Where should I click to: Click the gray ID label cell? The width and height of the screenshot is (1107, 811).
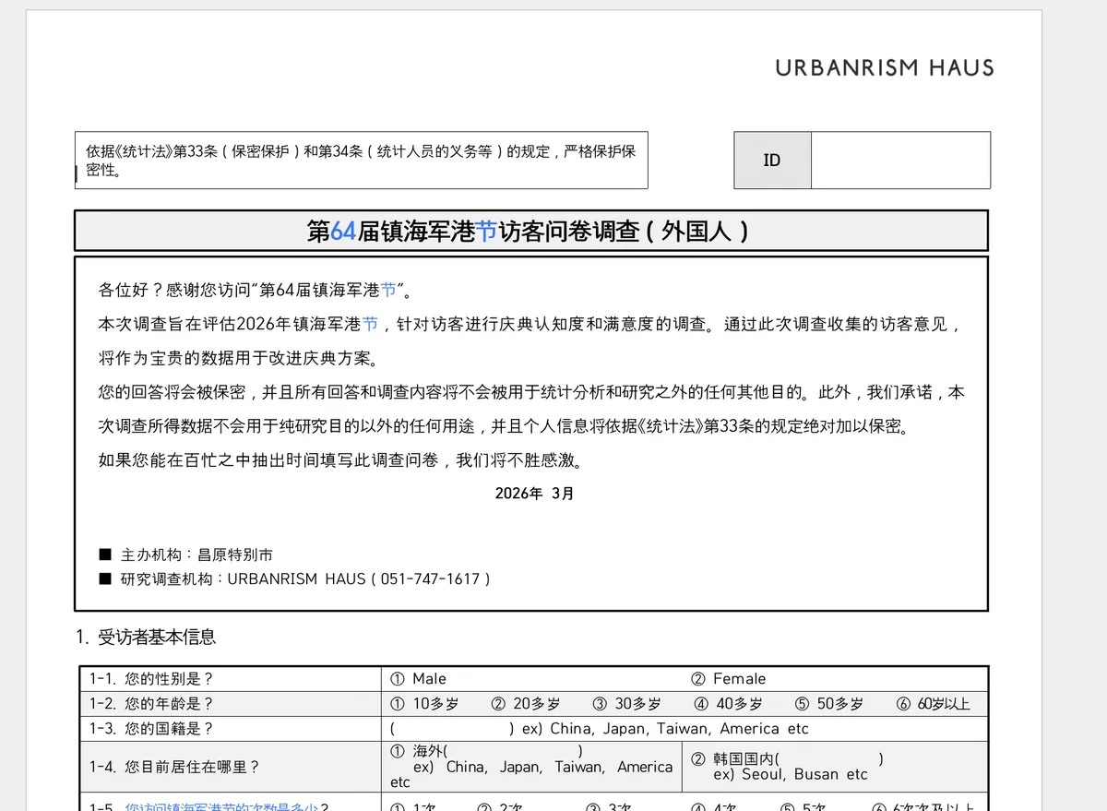pos(772,161)
